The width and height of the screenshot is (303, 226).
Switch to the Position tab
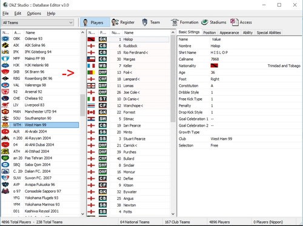pyautogui.click(x=210, y=33)
